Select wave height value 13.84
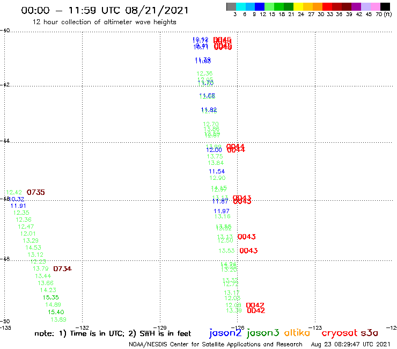Viewport: 397px width, 349px height. (x=216, y=163)
